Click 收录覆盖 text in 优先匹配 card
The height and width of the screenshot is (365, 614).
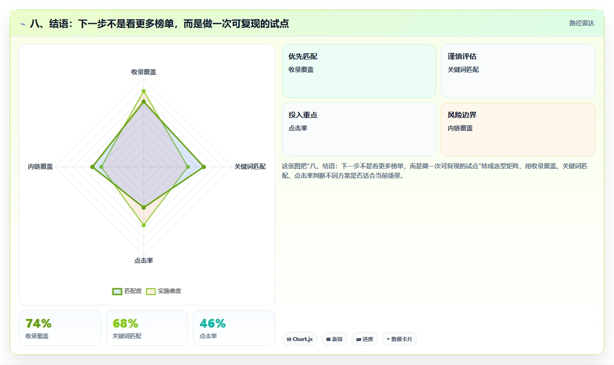[301, 70]
